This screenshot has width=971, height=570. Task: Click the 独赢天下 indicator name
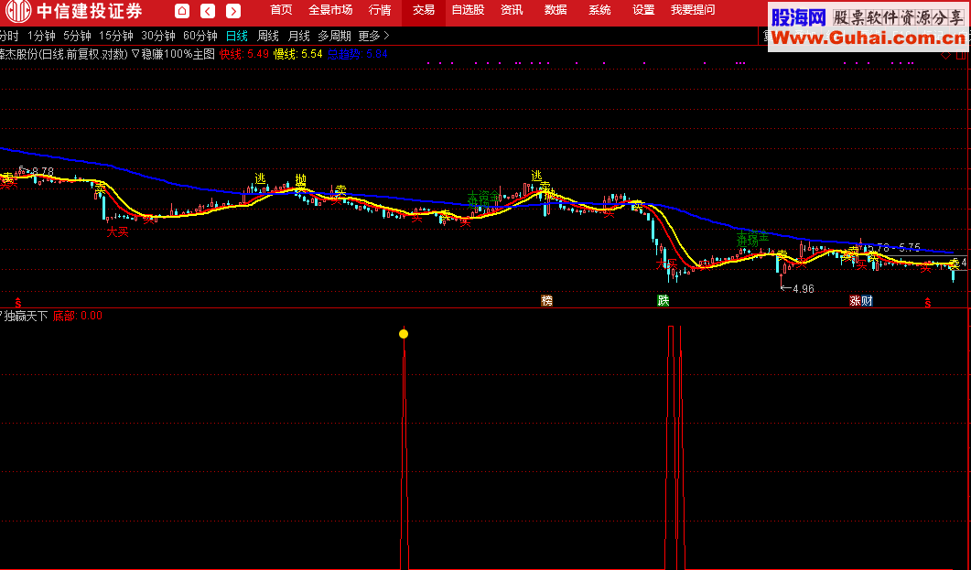(x=26, y=316)
